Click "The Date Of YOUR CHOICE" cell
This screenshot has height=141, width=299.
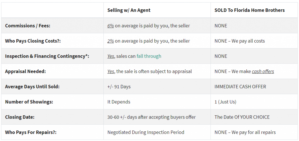(x=242, y=117)
